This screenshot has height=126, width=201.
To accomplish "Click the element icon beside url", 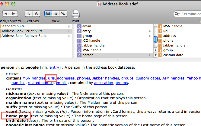I will pyautogui.click(x=160, y=31).
